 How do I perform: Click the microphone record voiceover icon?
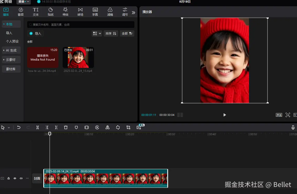[293, 127]
